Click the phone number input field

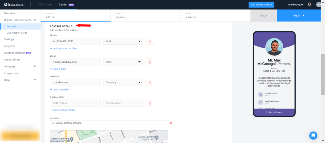coord(75,41)
